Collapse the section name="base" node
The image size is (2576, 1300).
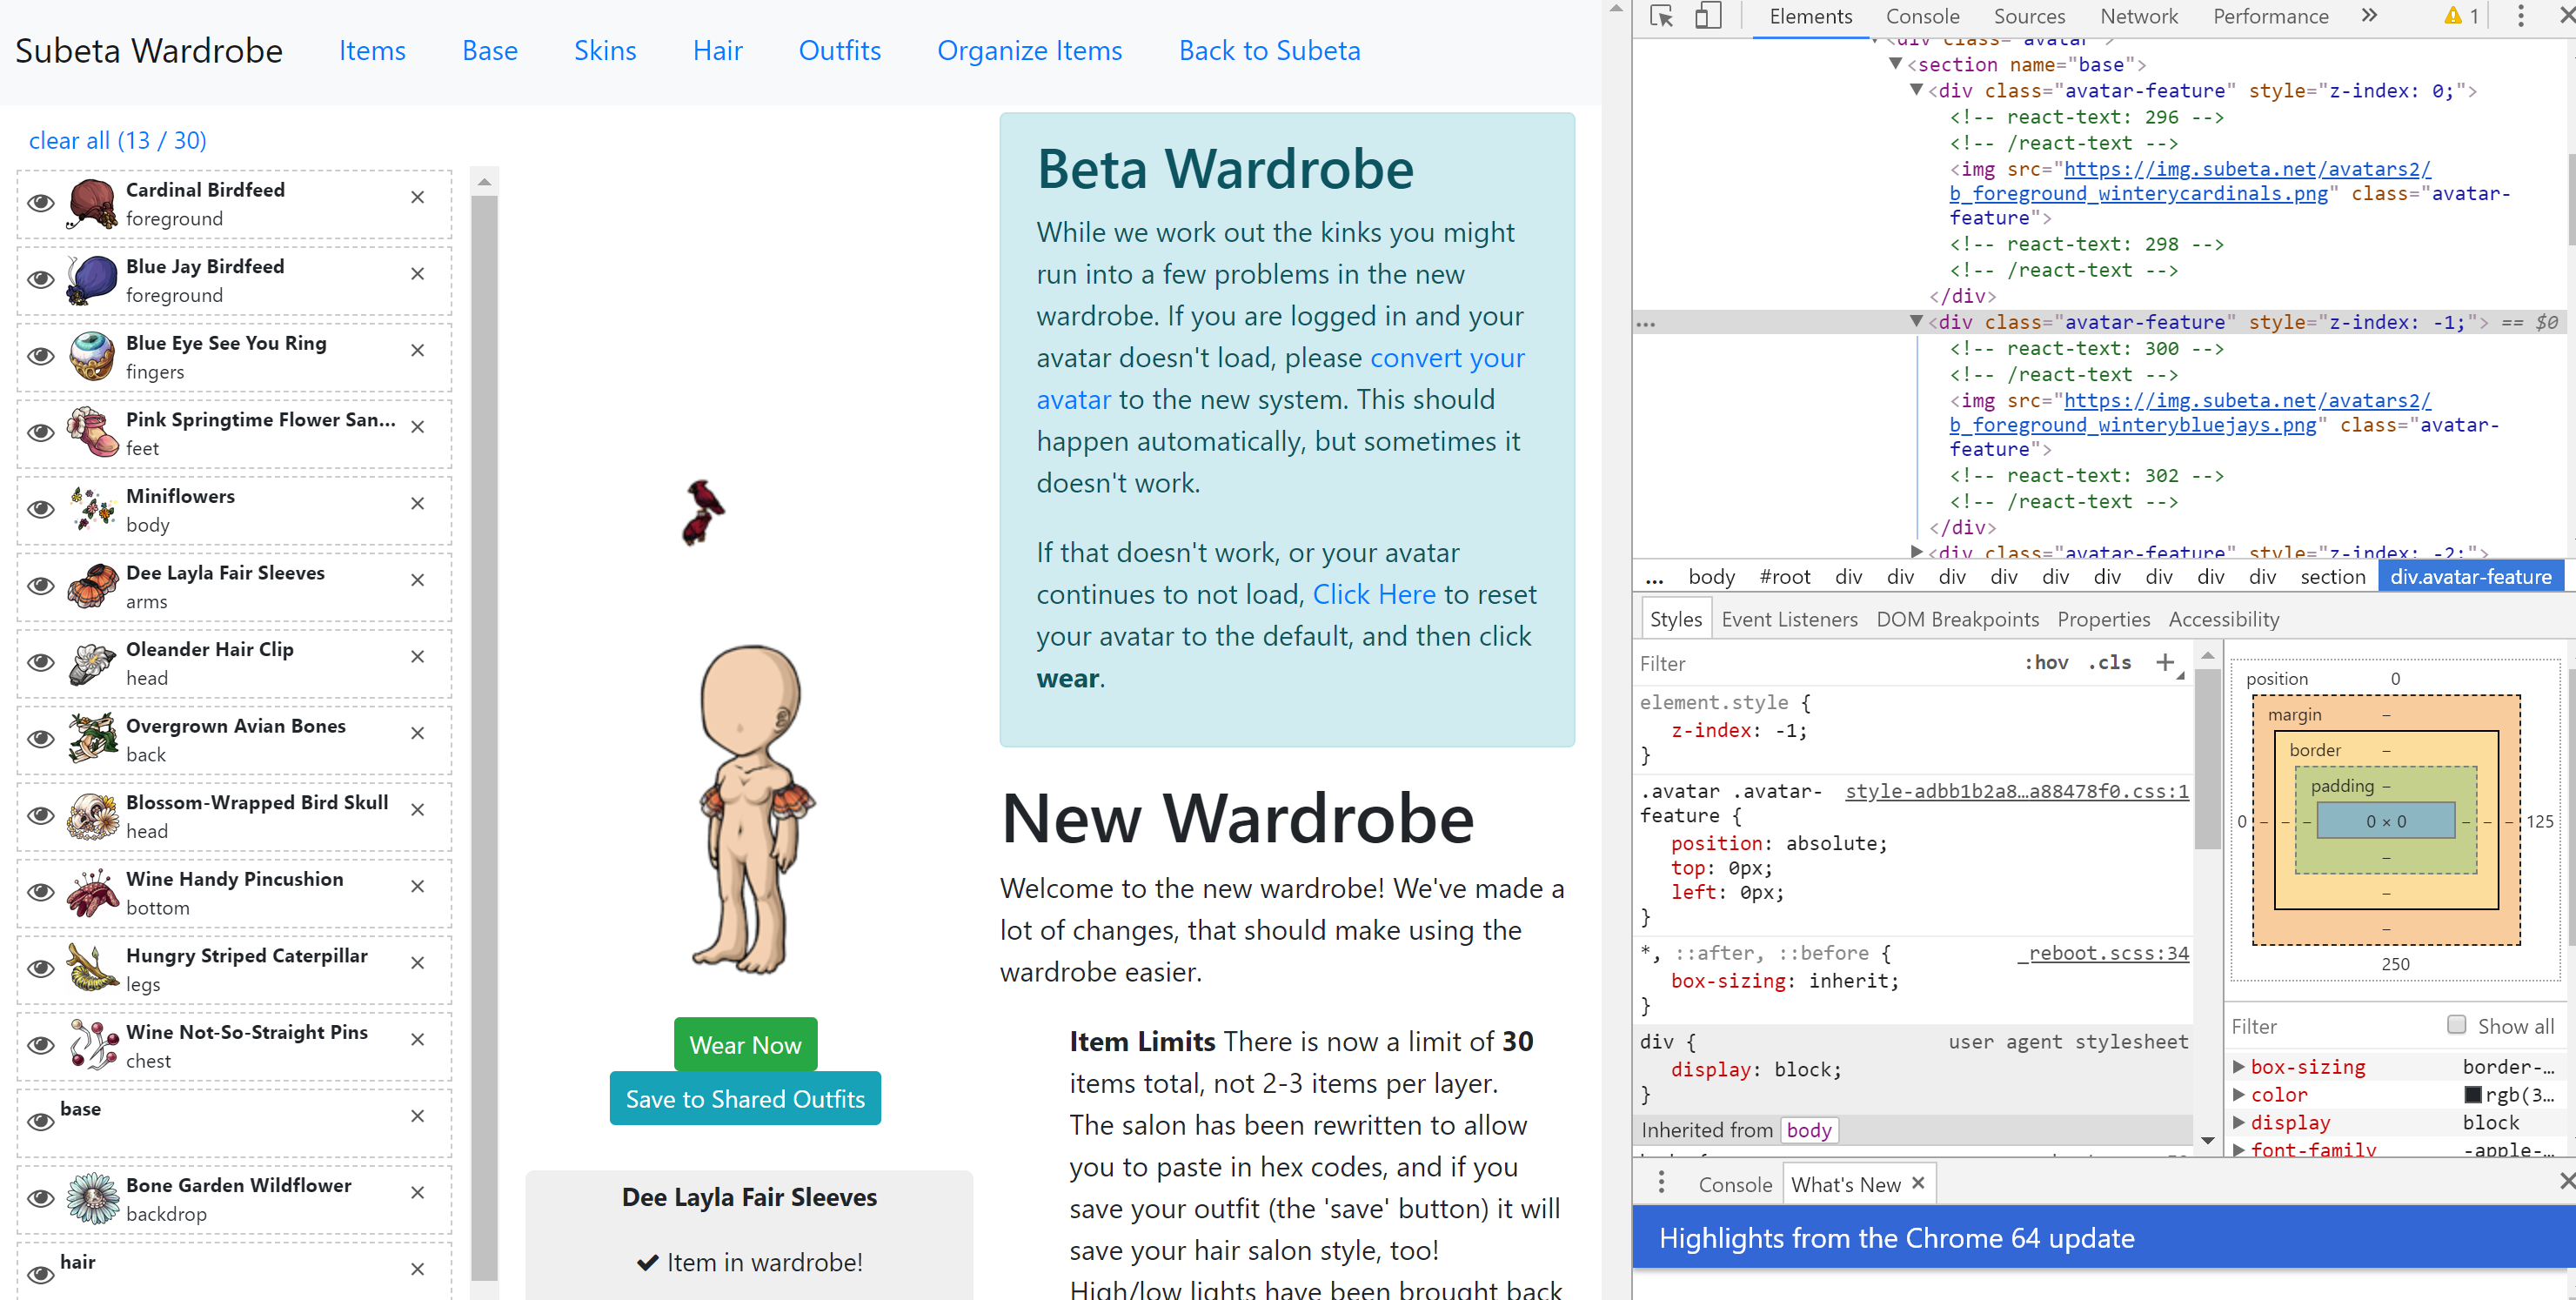click(x=1895, y=64)
